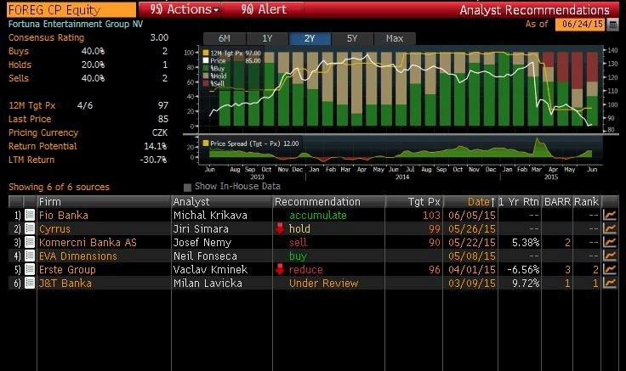
Task: Select analyst name Milan Lavicka
Action: pos(208,284)
